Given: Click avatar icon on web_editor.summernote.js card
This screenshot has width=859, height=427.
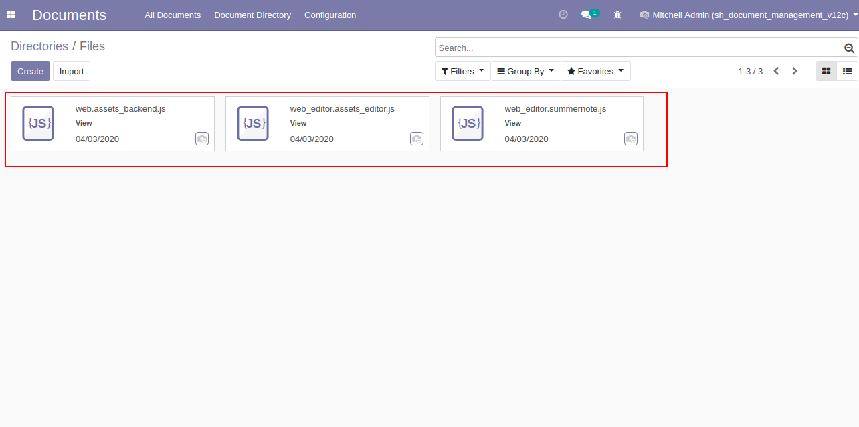Looking at the screenshot, I should [631, 139].
